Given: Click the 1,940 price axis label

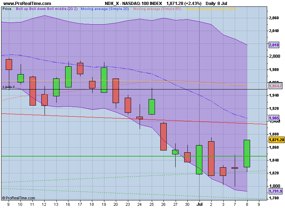Looking at the screenshot, I should (x=274, y=95).
